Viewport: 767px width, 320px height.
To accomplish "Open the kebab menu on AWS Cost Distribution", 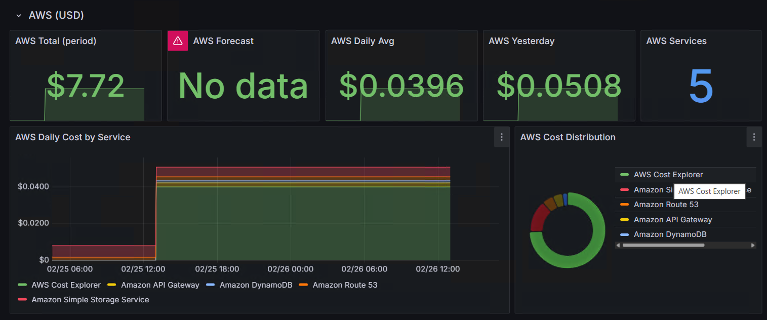I will click(x=754, y=137).
